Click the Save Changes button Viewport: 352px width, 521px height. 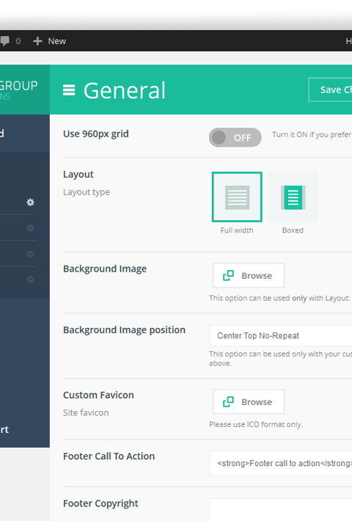(330, 90)
